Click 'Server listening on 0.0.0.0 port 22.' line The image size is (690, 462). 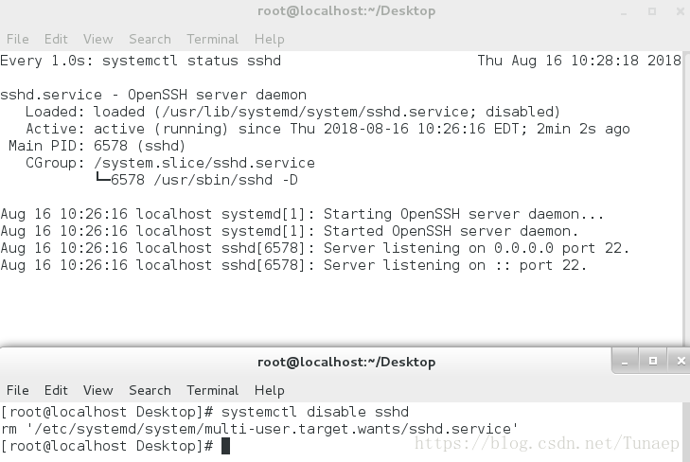point(314,249)
